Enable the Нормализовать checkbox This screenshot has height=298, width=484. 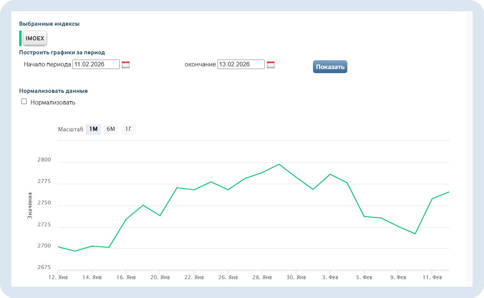(x=24, y=101)
